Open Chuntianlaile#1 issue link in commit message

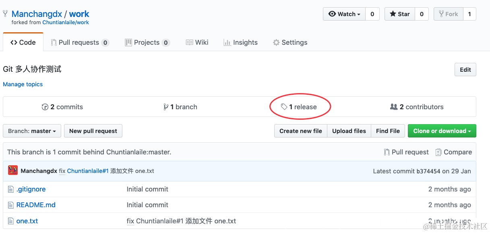pyautogui.click(x=88, y=171)
